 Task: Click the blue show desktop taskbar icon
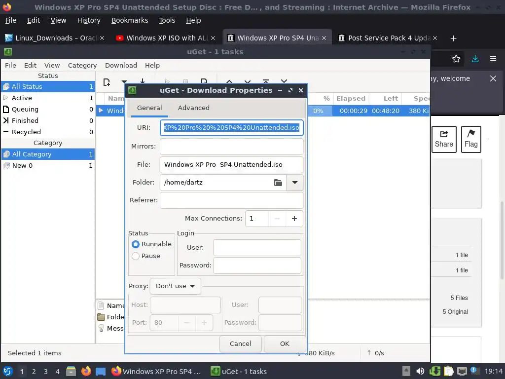click(101, 372)
